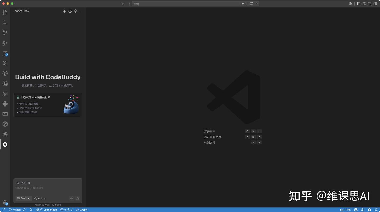Open CodeBuddy panel settings gear

pos(75,11)
